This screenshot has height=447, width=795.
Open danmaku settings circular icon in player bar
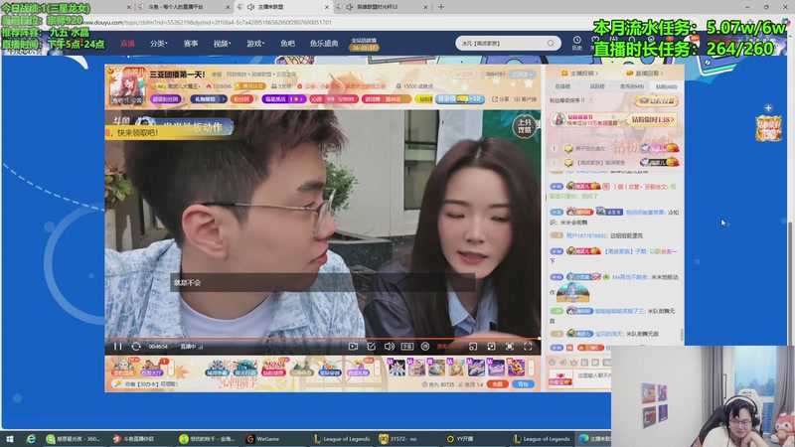425,346
